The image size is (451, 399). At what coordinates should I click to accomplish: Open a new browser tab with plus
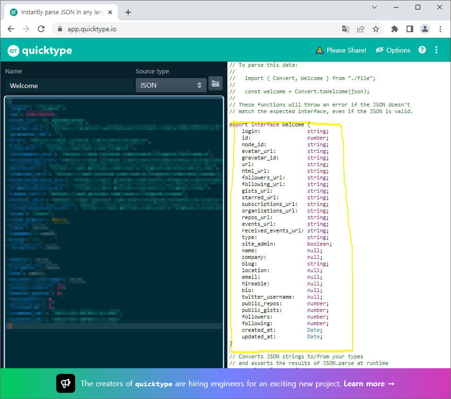point(128,12)
